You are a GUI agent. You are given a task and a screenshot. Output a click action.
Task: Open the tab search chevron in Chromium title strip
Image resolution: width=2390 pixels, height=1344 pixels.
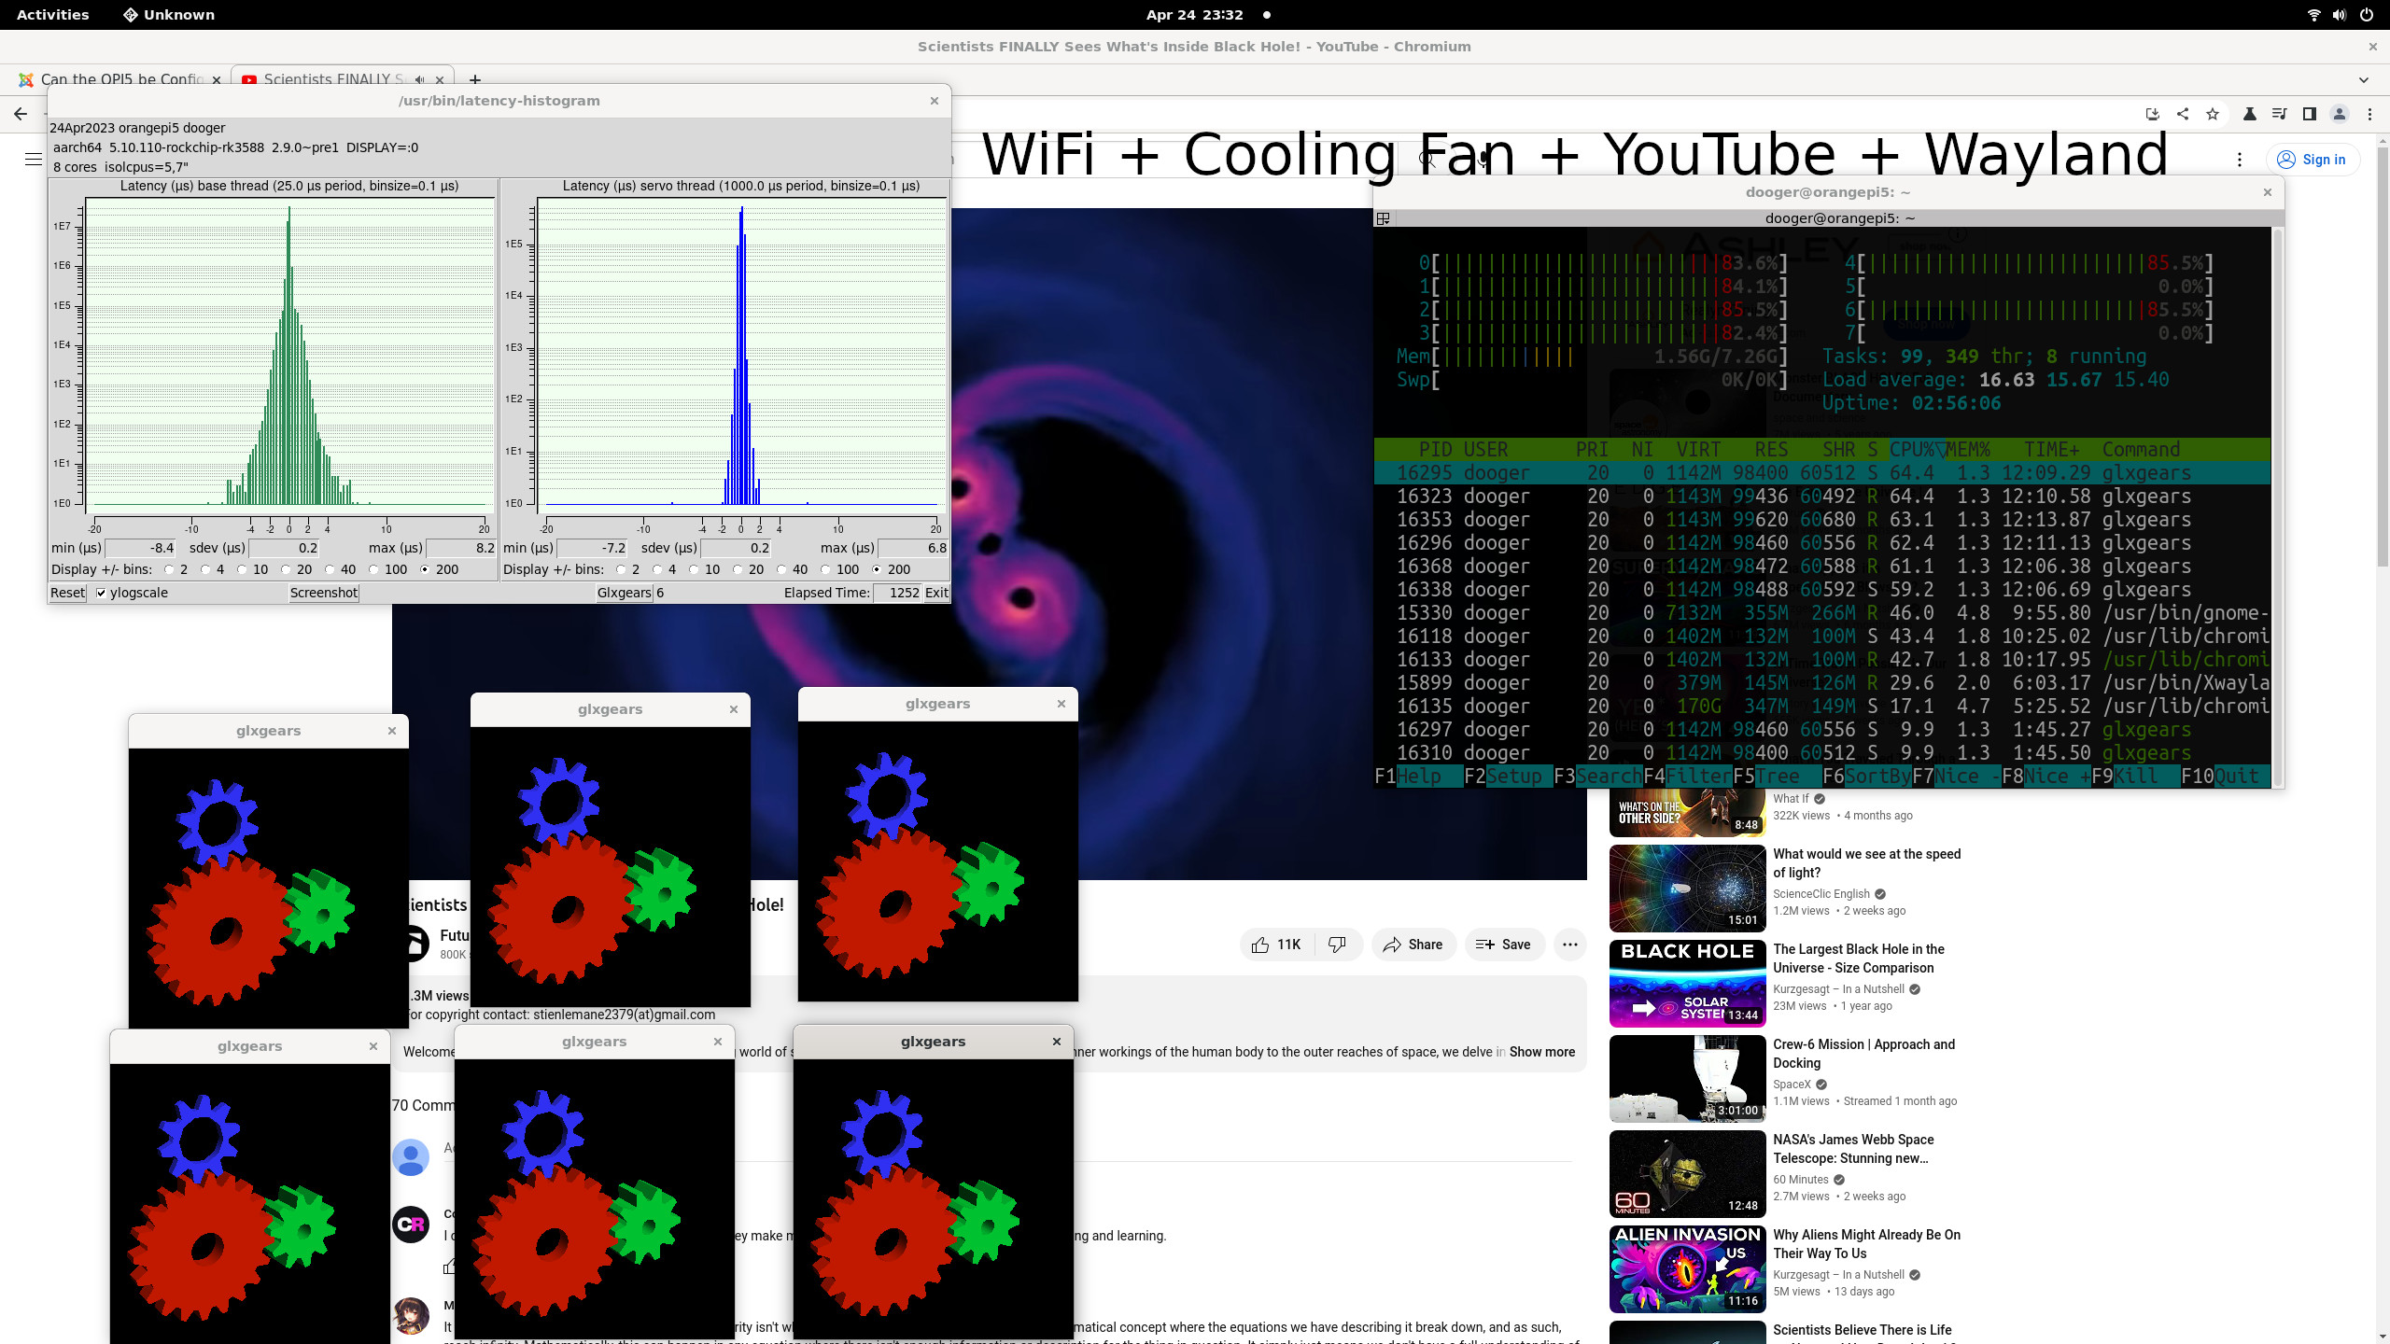2364,80
